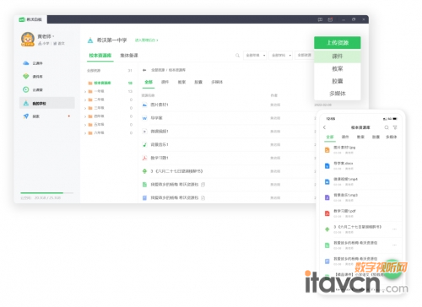Open the Word document icon for 导学案

pyautogui.click(x=144, y=118)
